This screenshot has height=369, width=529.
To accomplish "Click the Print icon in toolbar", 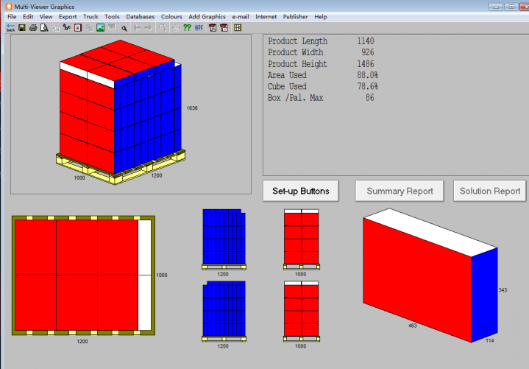I will (33, 28).
